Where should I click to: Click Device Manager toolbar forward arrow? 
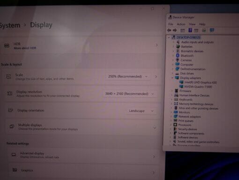point(175,30)
